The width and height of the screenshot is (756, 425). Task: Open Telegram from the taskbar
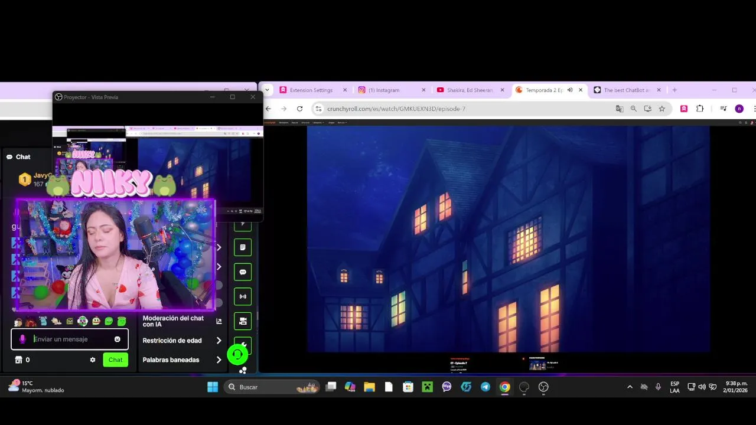[485, 387]
